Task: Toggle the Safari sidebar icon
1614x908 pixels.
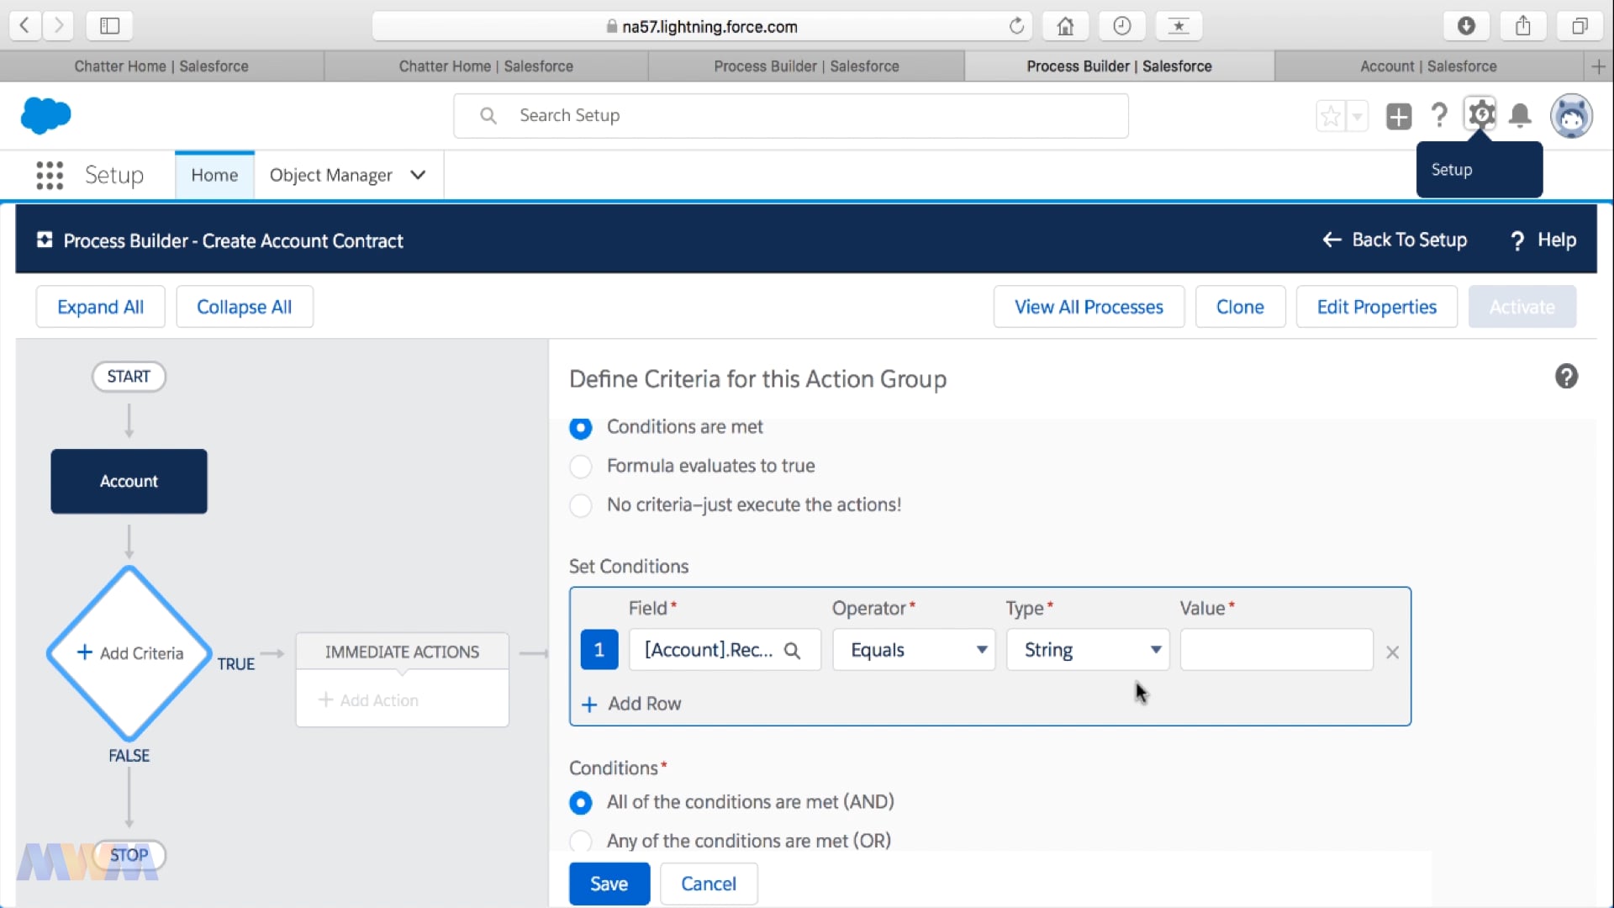Action: coord(110,26)
